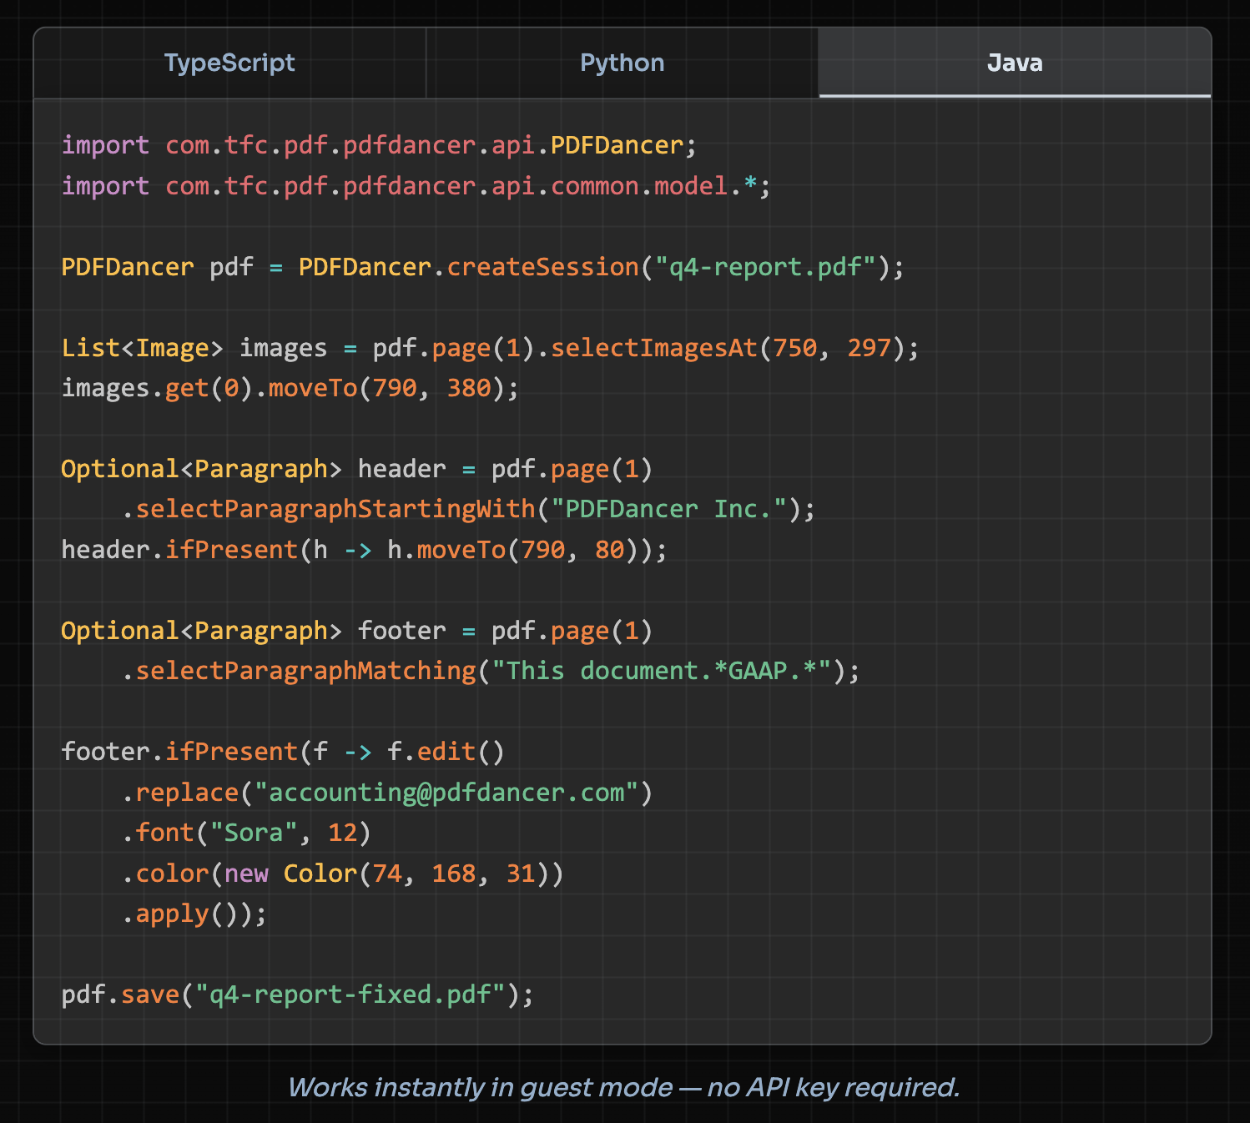Switch to the Python tab
Viewport: 1250px width, 1123px height.
(622, 63)
